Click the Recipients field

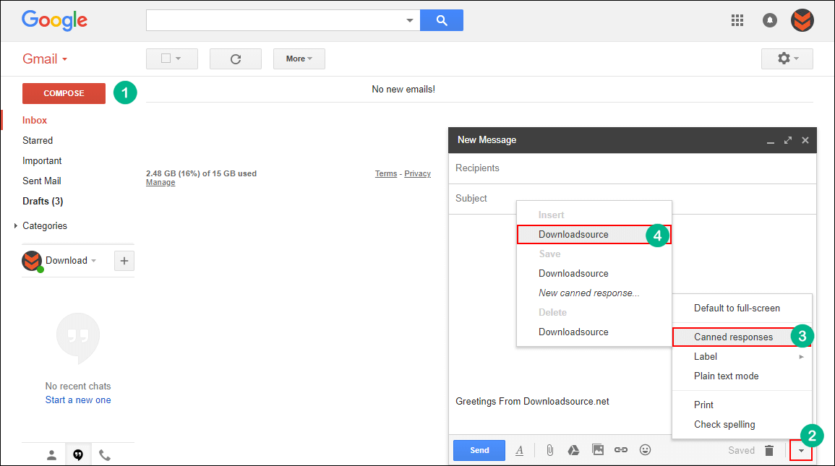[632, 168]
